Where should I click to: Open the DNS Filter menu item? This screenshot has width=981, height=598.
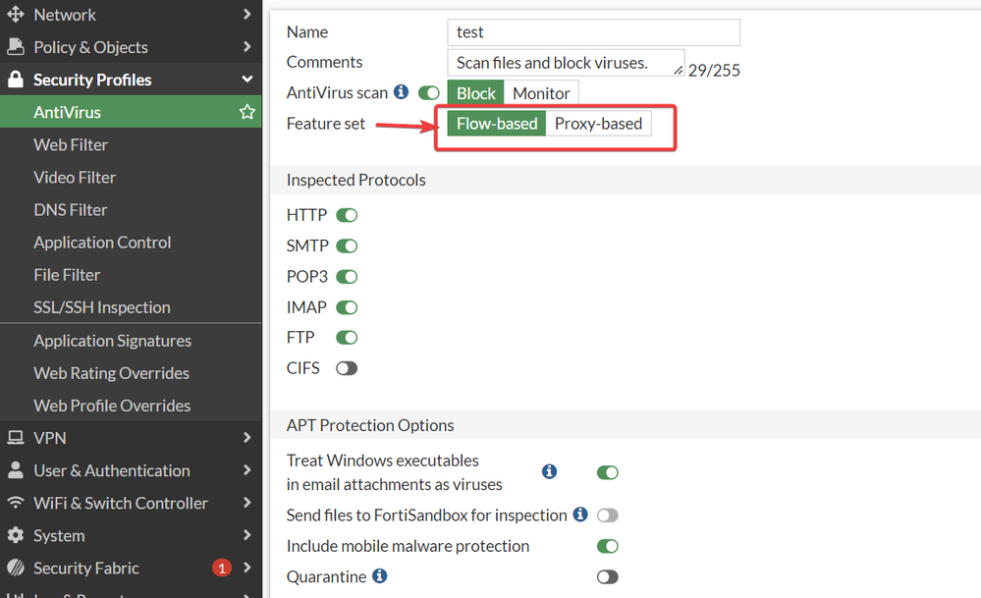tap(71, 209)
